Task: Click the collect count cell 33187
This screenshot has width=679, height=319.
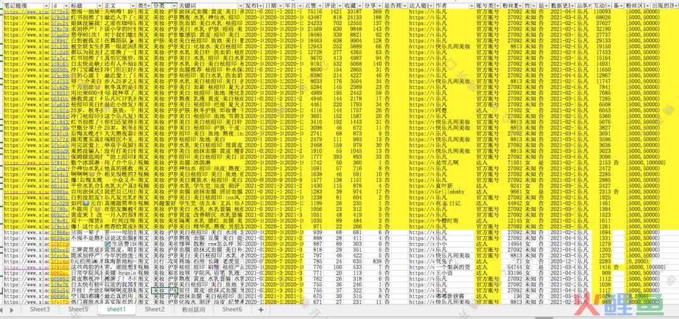Action: click(x=353, y=12)
